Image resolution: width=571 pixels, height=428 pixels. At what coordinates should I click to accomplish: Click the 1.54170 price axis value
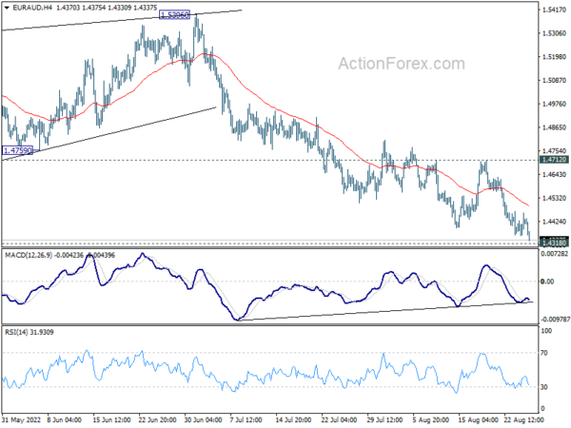[554, 10]
